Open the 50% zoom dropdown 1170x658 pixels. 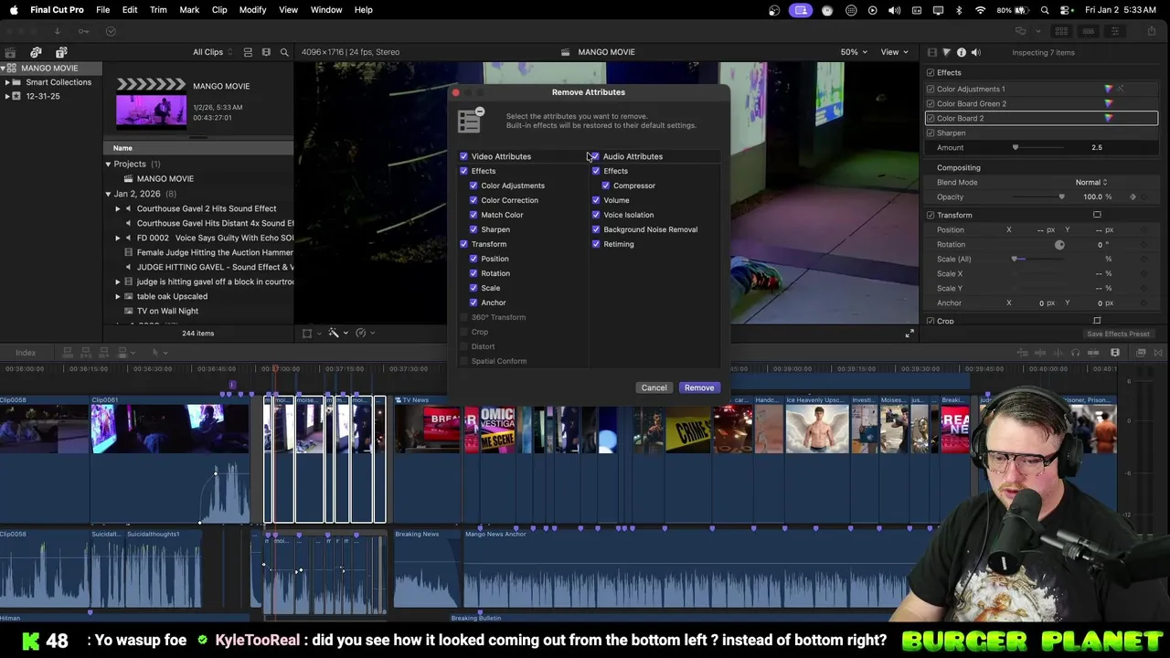854,52
